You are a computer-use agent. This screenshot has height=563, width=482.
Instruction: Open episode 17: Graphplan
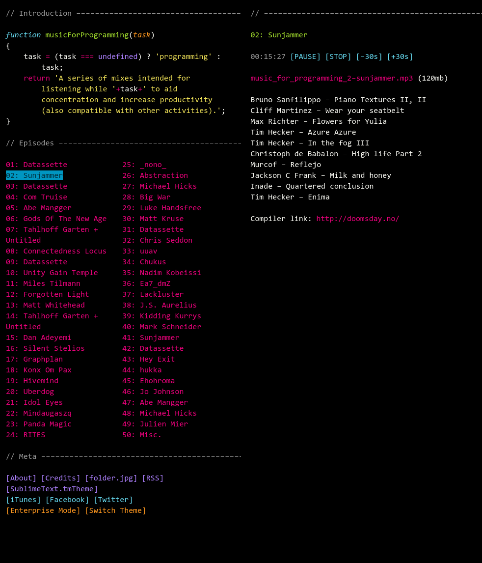(x=34, y=359)
